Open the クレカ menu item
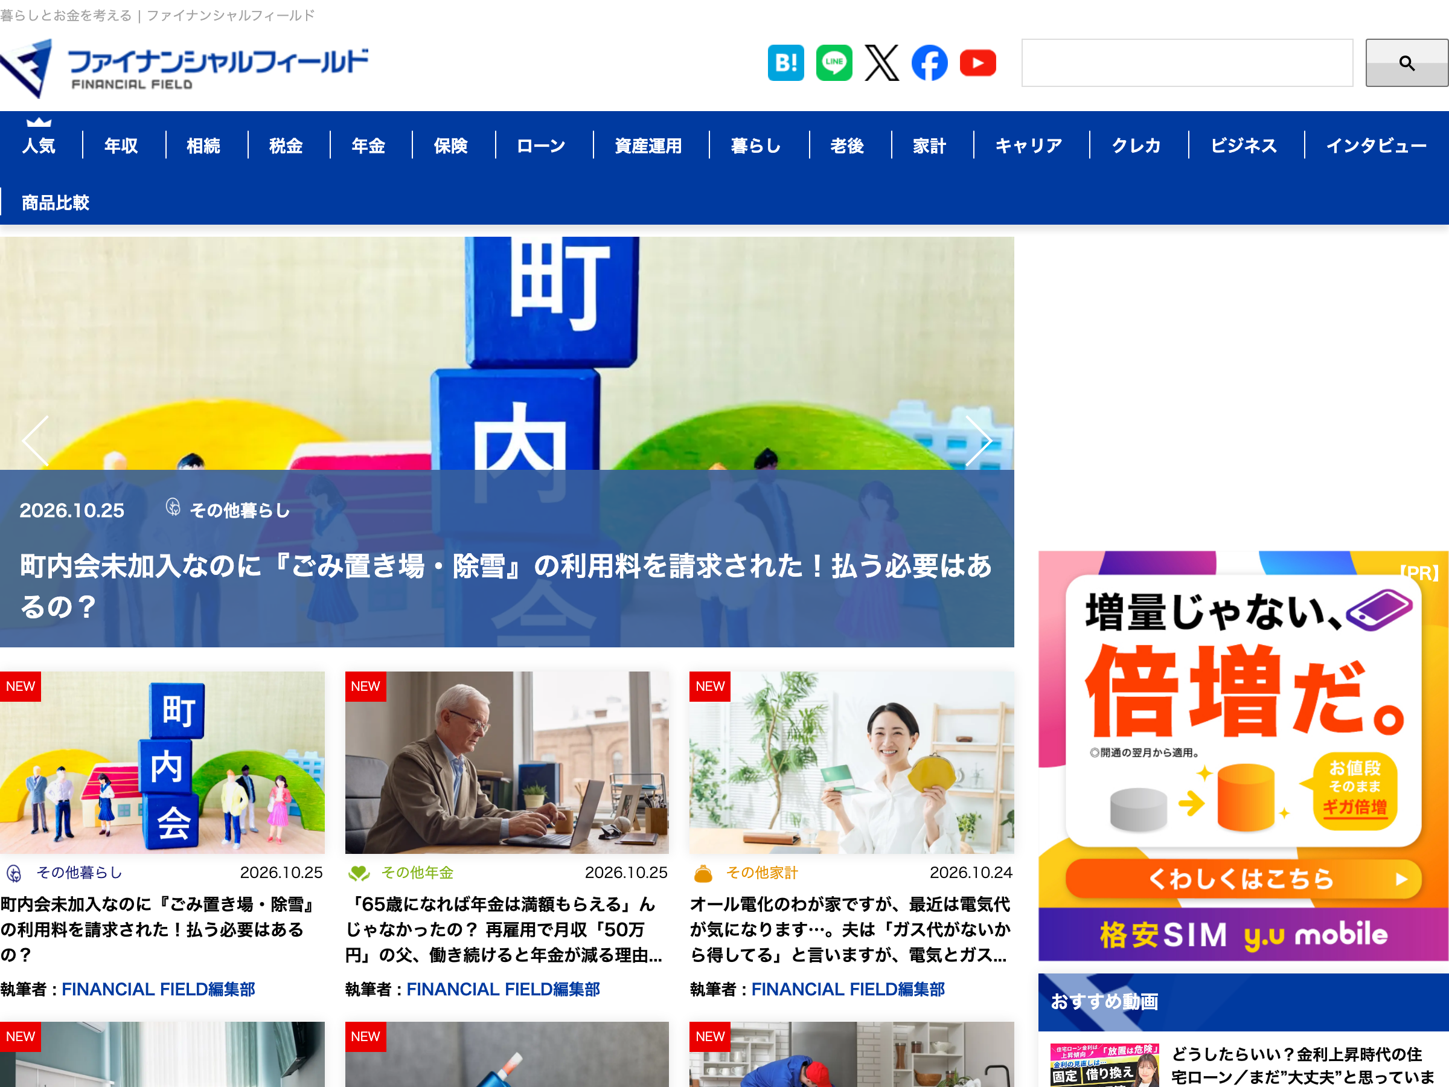This screenshot has height=1087, width=1449. click(x=1136, y=146)
